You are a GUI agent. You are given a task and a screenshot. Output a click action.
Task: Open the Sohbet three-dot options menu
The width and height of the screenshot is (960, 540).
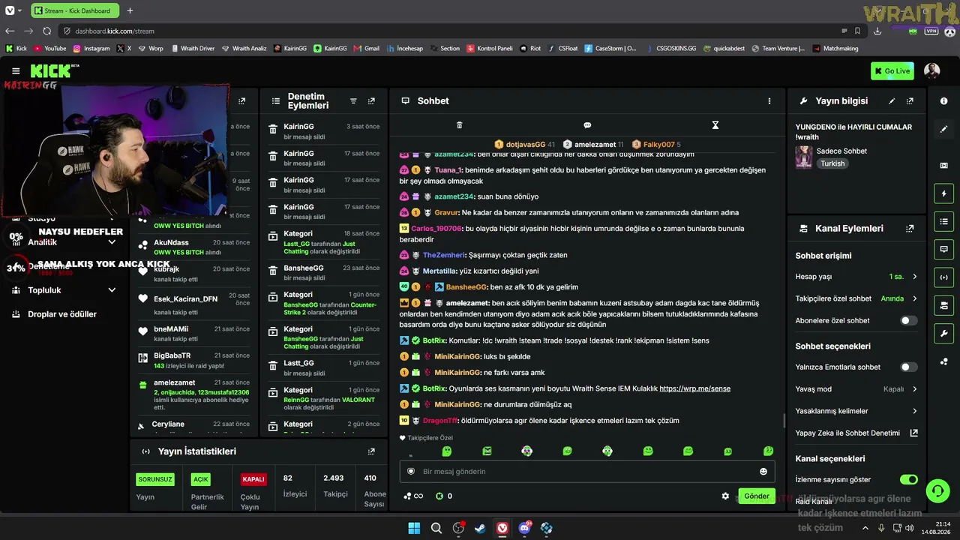pyautogui.click(x=769, y=101)
